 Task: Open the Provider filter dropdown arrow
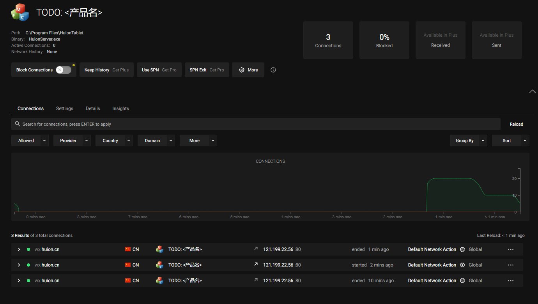(87, 140)
